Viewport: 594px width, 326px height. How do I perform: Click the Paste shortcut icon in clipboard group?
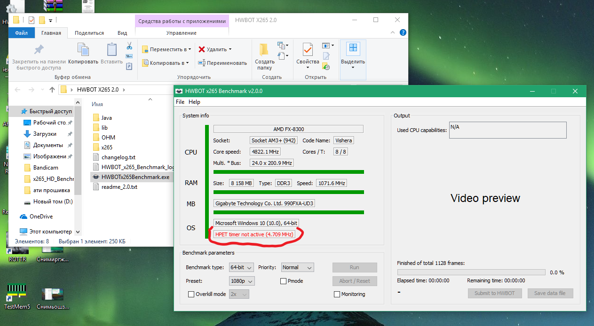pos(129,67)
